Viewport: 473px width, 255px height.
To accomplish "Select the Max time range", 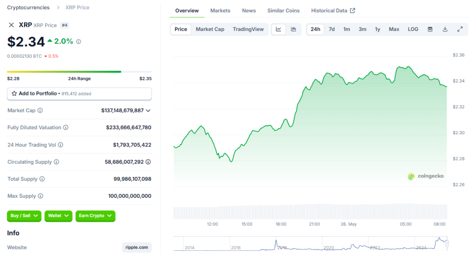I will (394, 29).
